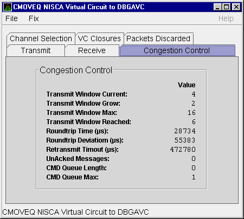Screen dimensions: 244x219
Task: Open the Fix menu
Action: pos(34,18)
